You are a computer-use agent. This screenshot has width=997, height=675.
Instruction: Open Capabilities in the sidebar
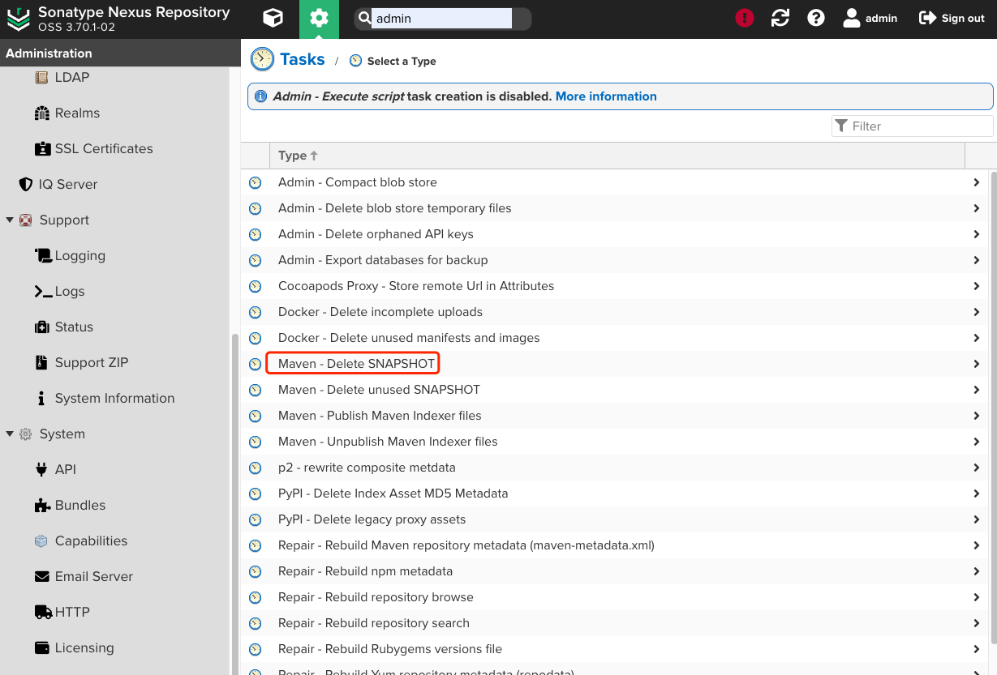91,540
